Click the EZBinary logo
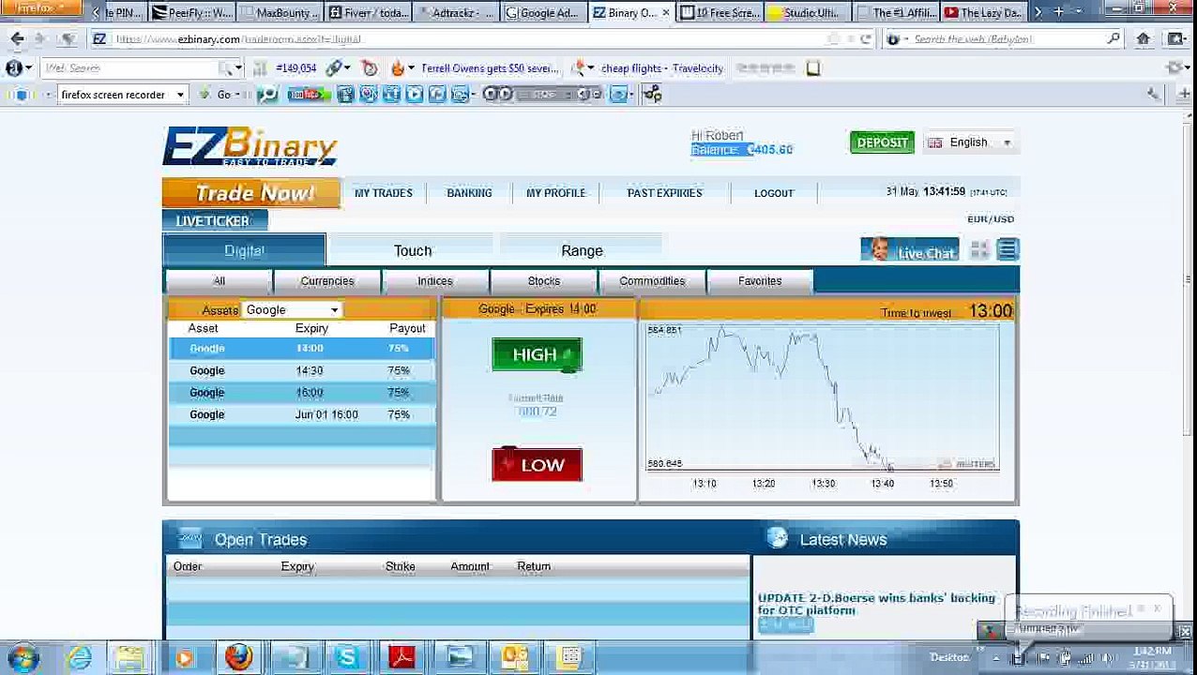 [250, 146]
